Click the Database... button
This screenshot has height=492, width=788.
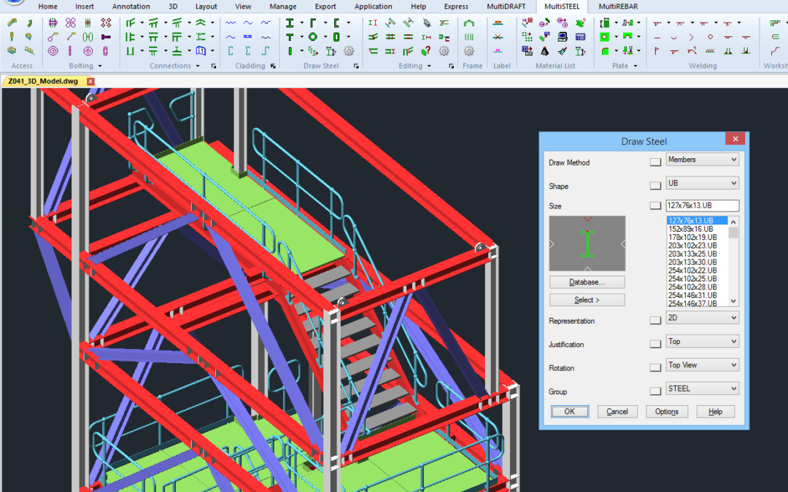(x=587, y=282)
